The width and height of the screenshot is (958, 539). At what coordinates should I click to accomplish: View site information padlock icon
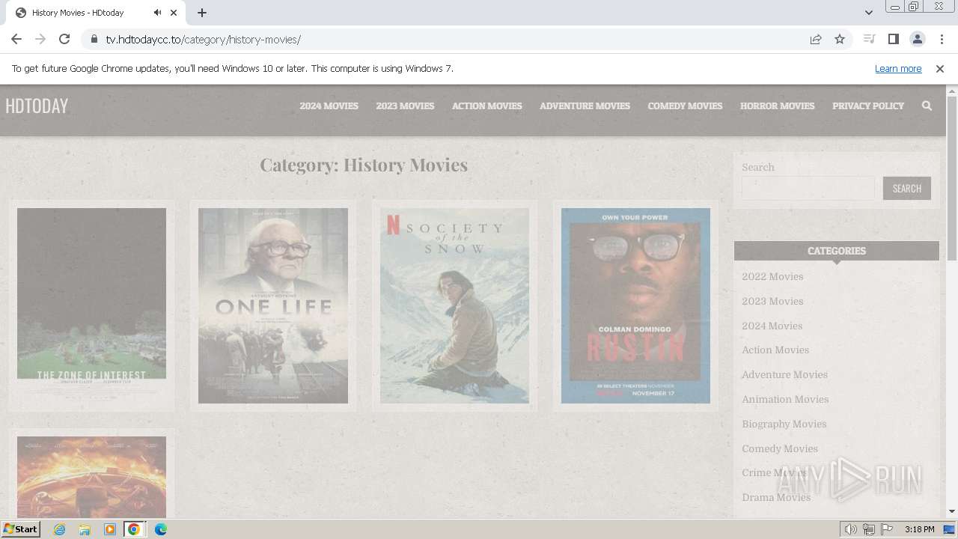click(94, 39)
